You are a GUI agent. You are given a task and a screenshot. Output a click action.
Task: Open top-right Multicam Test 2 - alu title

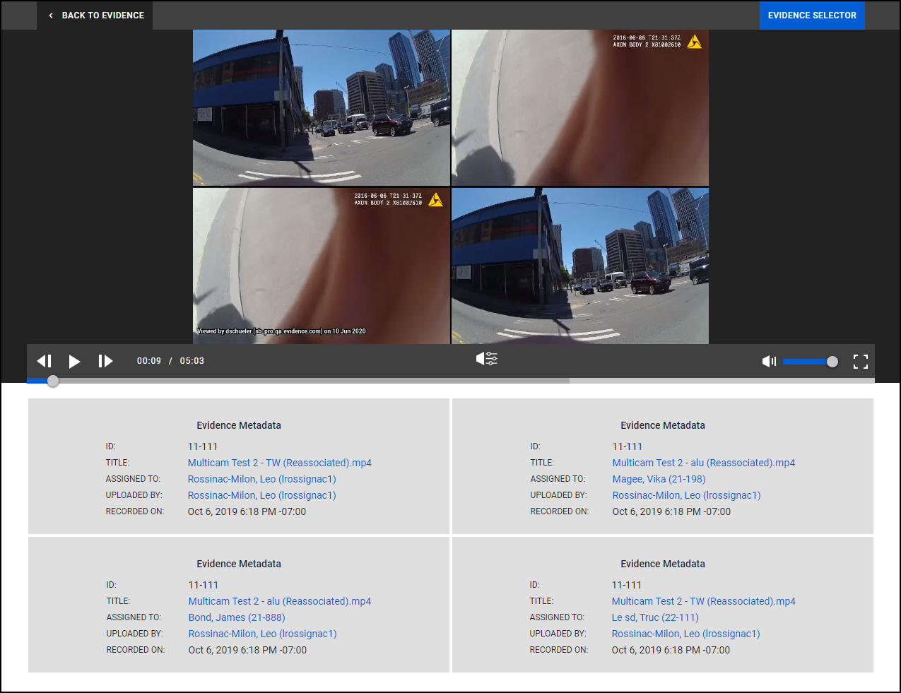click(703, 463)
